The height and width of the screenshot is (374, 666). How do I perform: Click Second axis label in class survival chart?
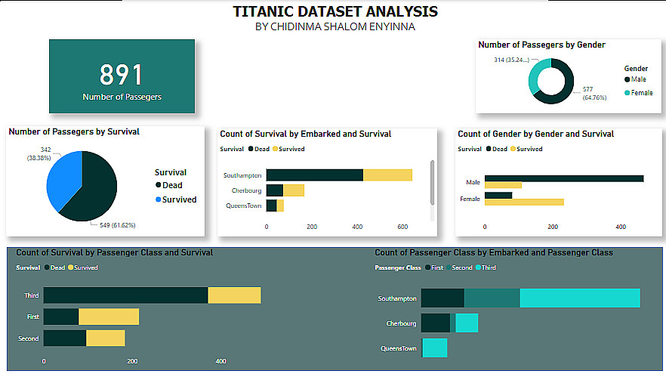pyautogui.click(x=29, y=338)
